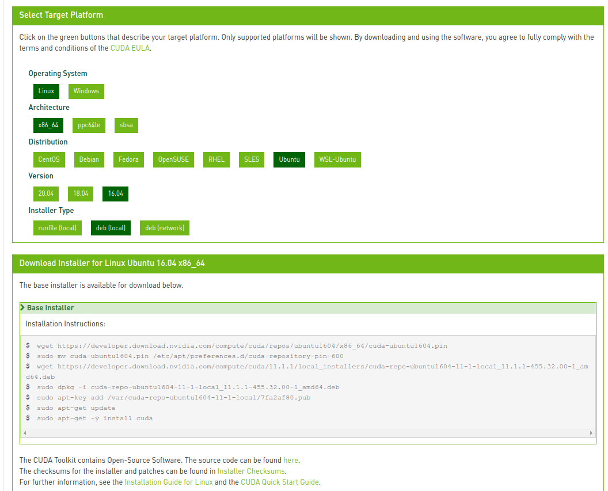The width and height of the screenshot is (608, 491).
Task: Pick SLES distribution
Action: pyautogui.click(x=252, y=159)
